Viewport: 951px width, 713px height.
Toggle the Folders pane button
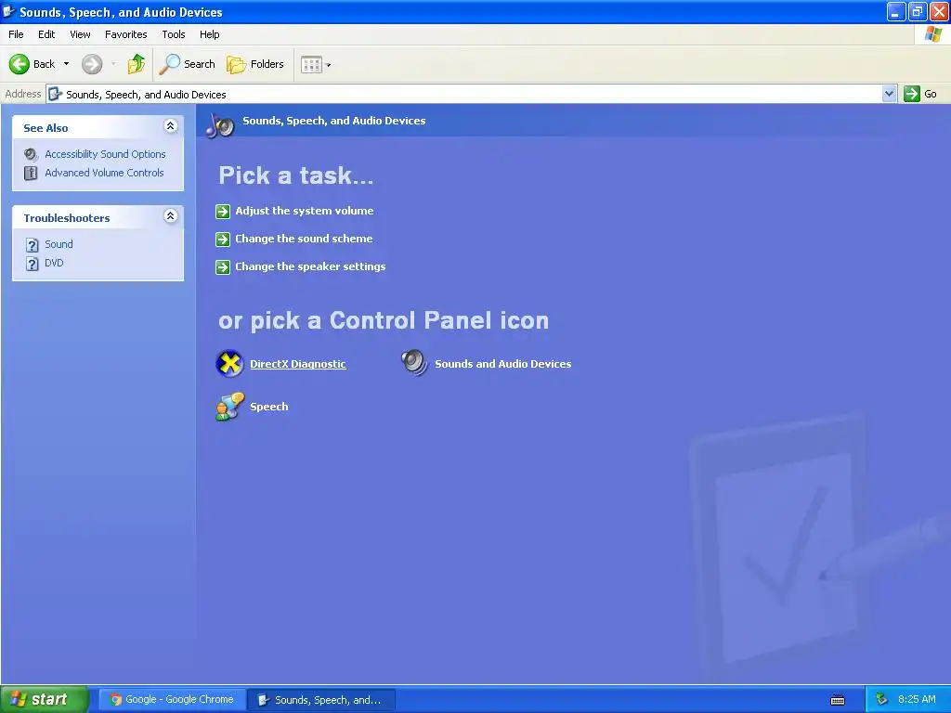click(254, 64)
